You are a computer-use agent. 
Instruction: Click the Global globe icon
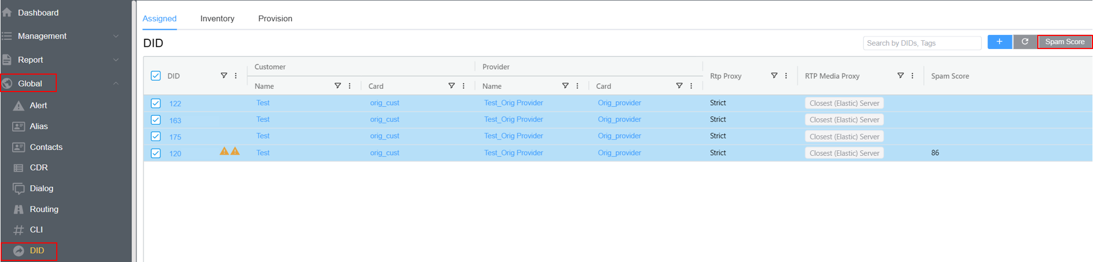coord(7,83)
